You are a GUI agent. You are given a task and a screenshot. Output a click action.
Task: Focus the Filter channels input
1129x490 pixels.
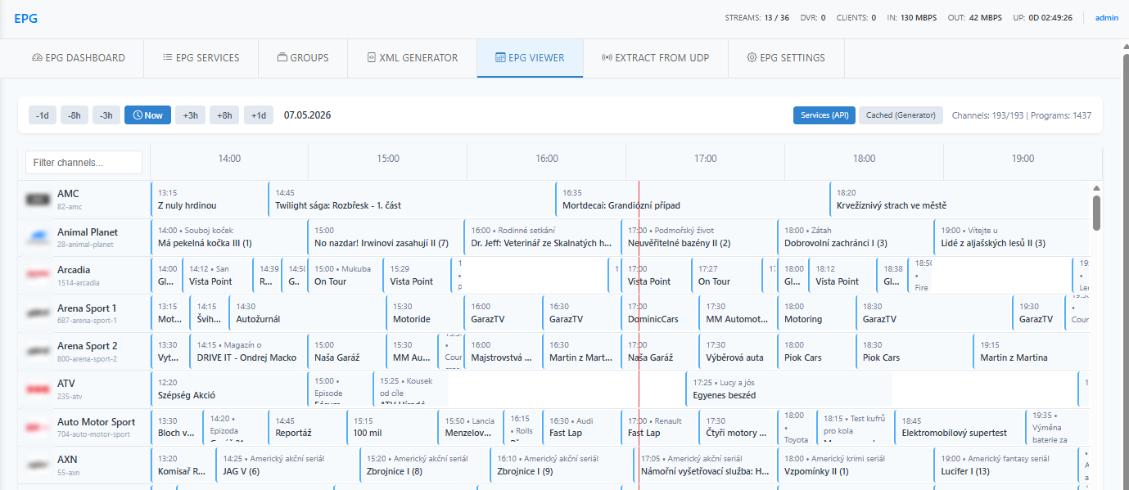(84, 163)
